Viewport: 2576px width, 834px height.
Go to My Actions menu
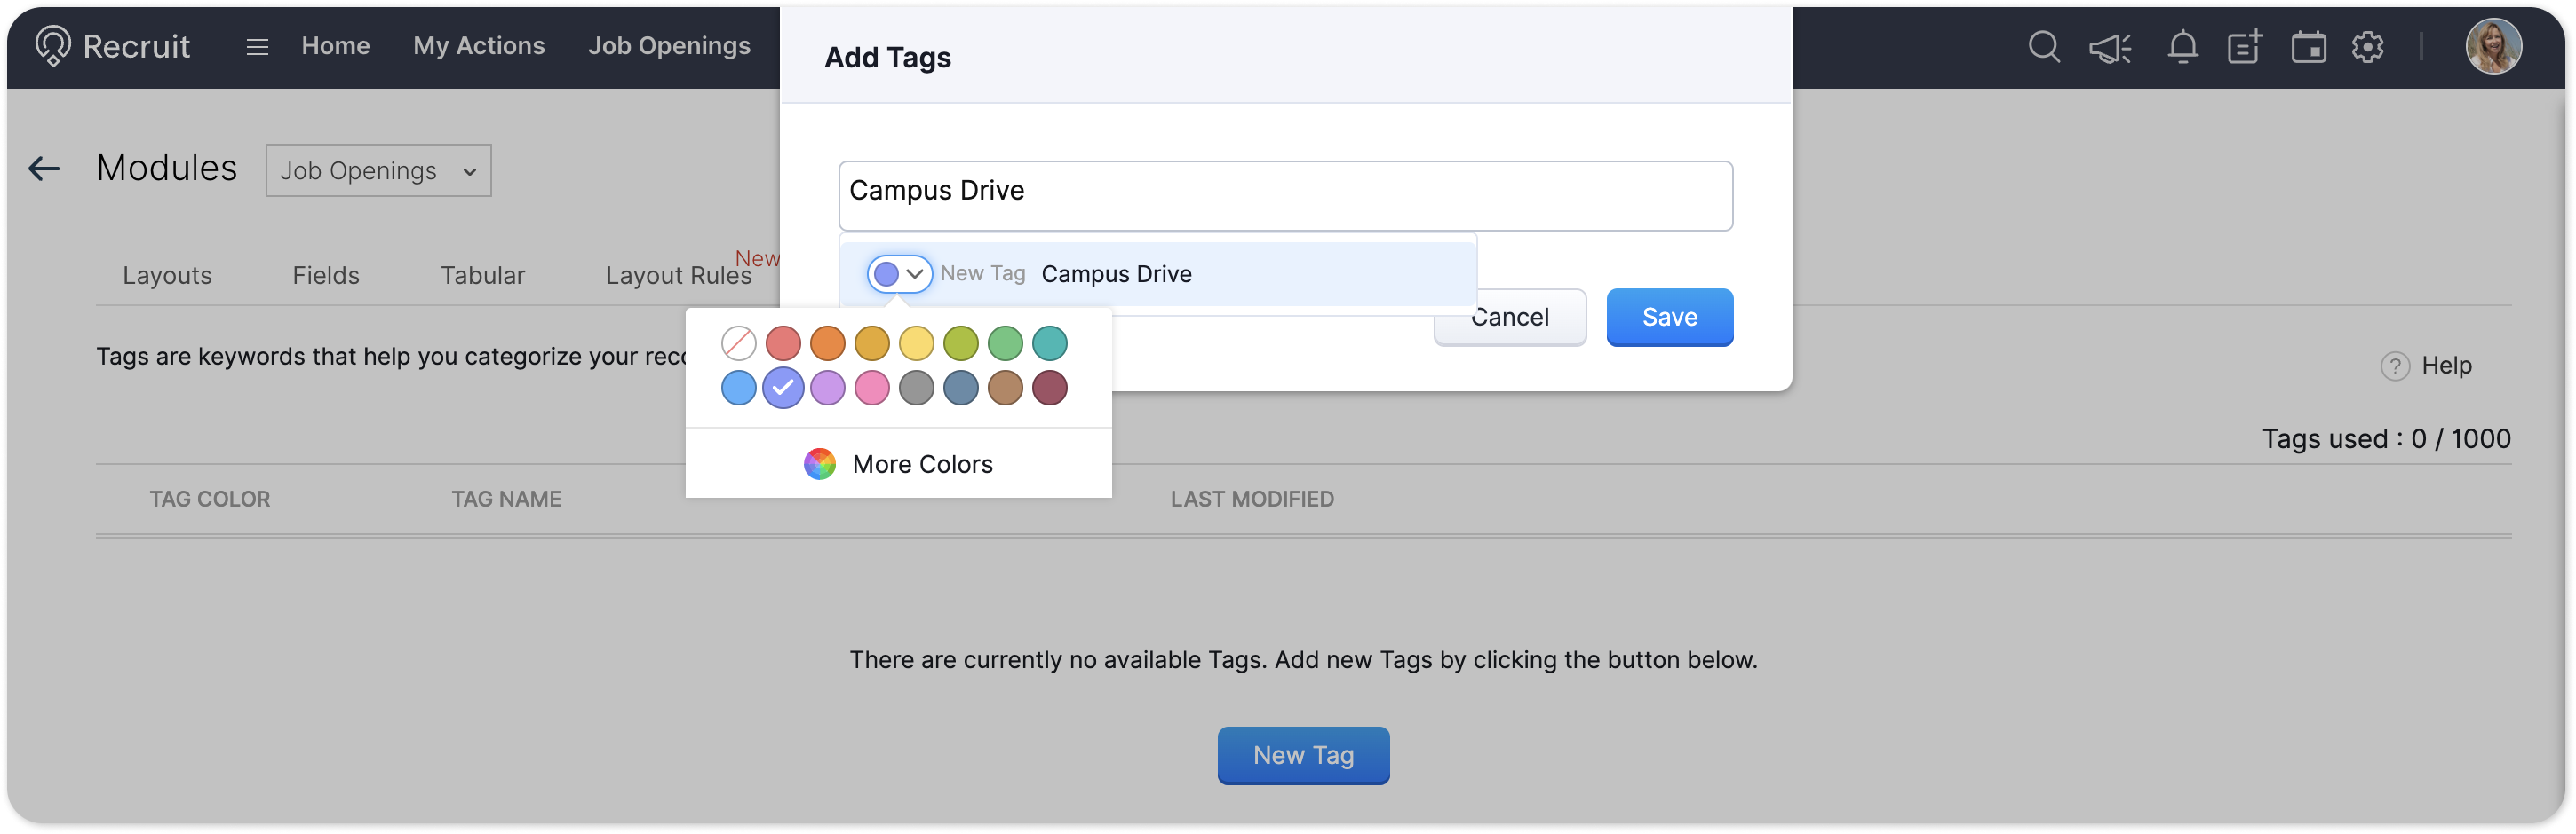coord(479,46)
